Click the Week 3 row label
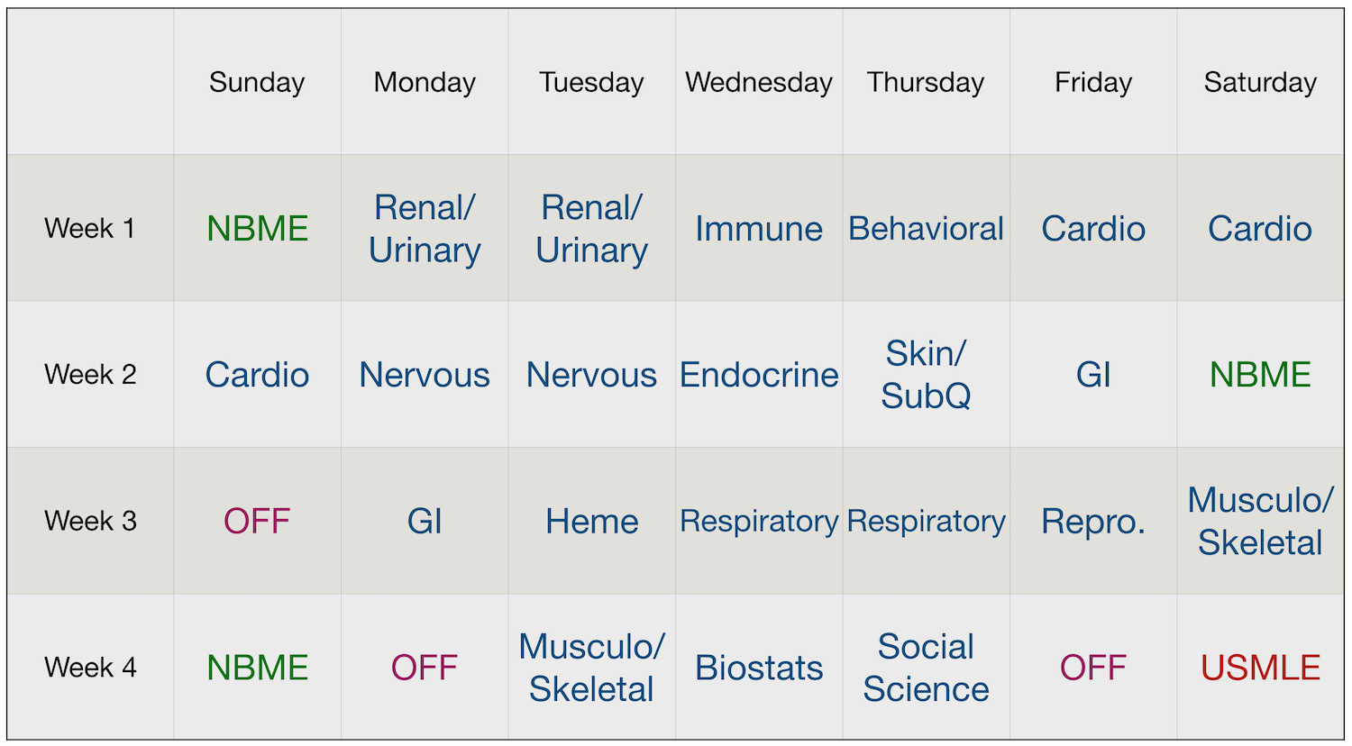Viewport: 1352px width, 746px height. point(90,521)
